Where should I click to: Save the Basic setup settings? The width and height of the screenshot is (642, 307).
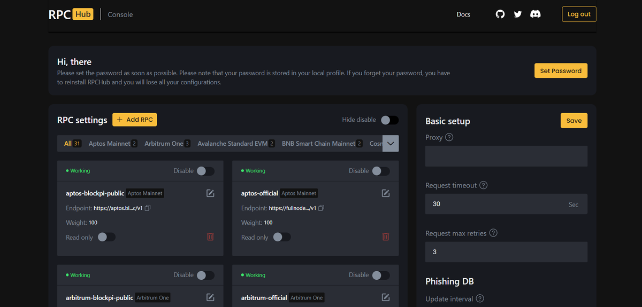pyautogui.click(x=574, y=121)
